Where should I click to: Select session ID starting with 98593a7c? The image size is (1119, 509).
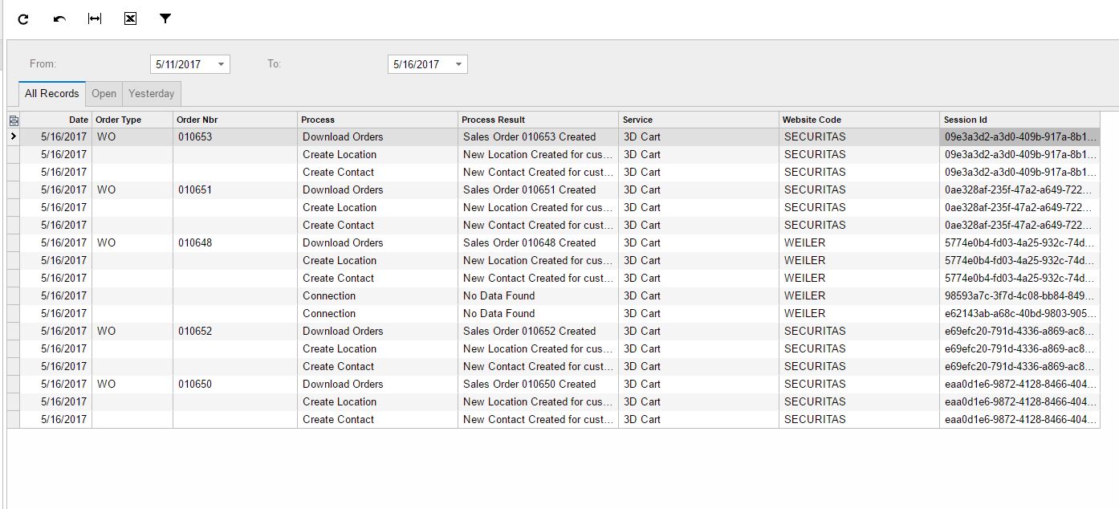click(1019, 295)
